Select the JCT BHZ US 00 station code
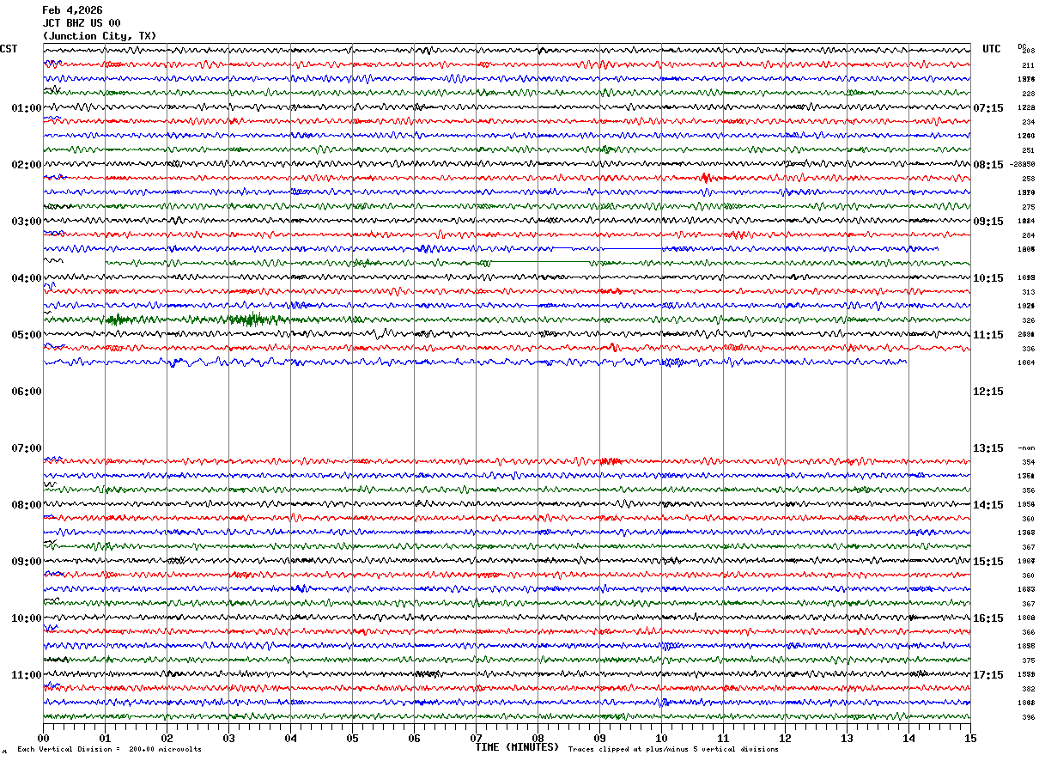 [x=82, y=23]
